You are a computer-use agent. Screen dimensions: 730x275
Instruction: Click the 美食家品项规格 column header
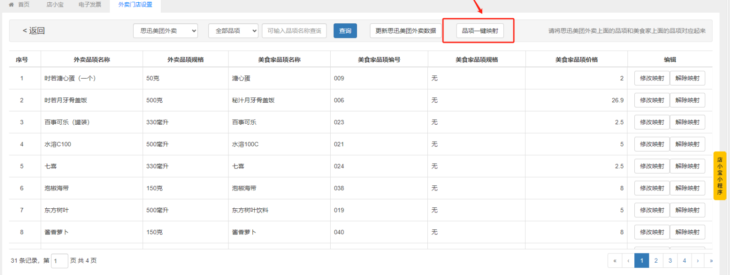(x=477, y=59)
